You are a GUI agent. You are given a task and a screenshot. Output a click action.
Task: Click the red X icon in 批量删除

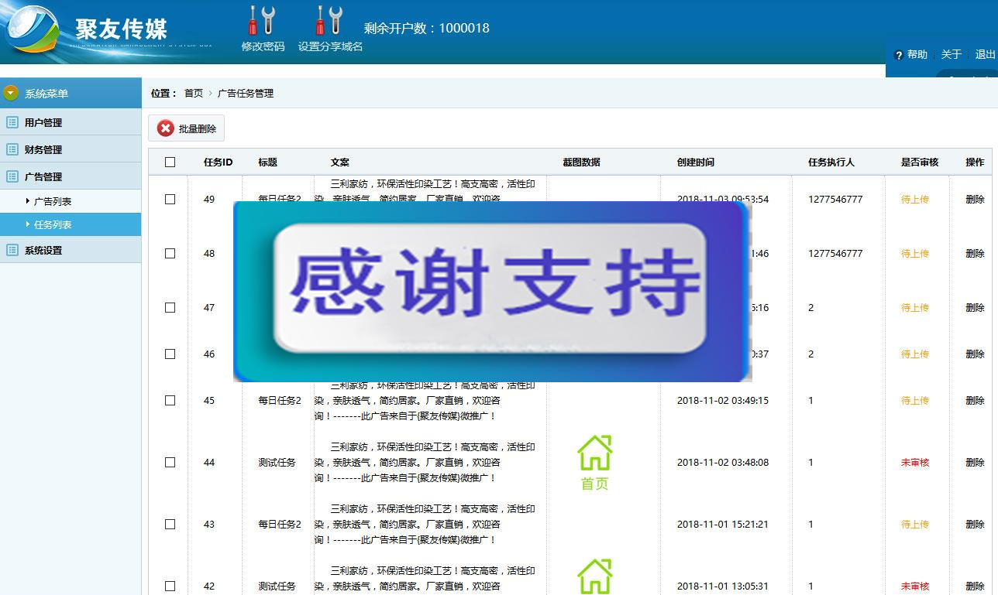166,128
